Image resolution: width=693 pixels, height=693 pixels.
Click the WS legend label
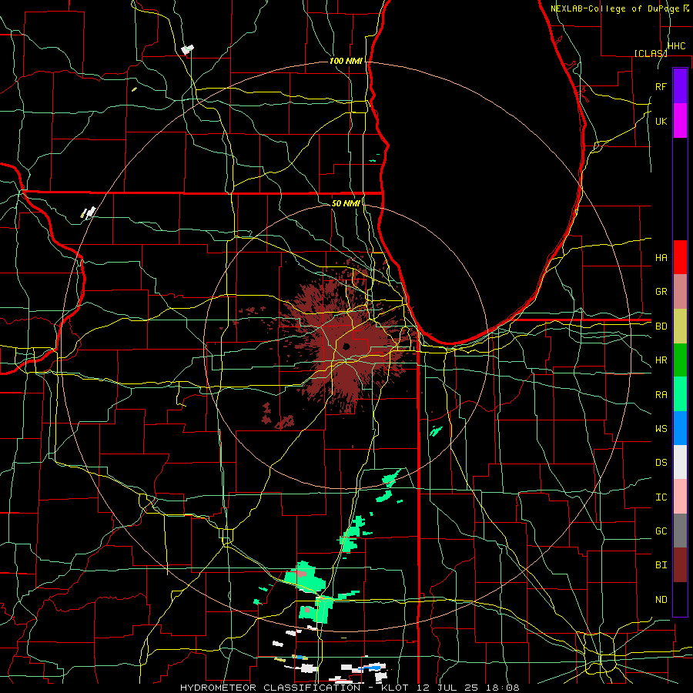coord(661,429)
